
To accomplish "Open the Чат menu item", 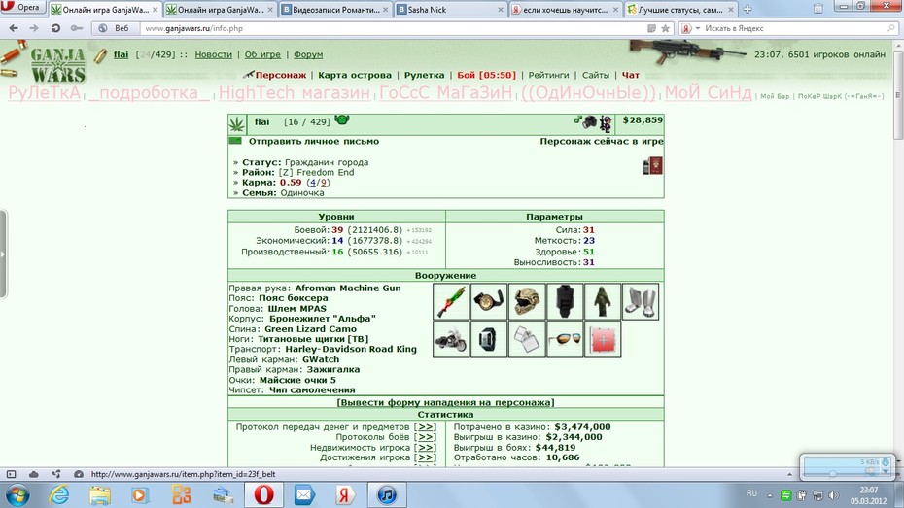I will click(630, 75).
